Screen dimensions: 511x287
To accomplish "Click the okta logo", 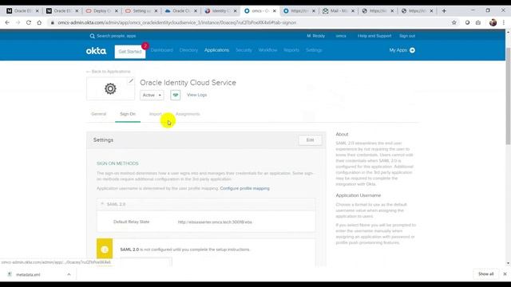I will pos(96,51).
